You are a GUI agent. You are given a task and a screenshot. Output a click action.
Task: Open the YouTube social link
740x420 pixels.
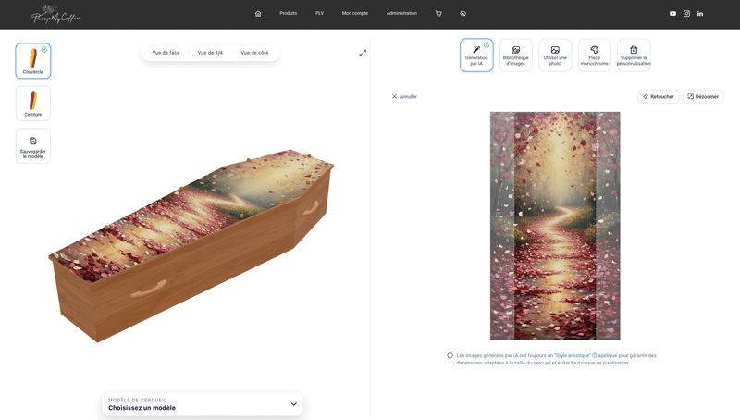coord(673,14)
